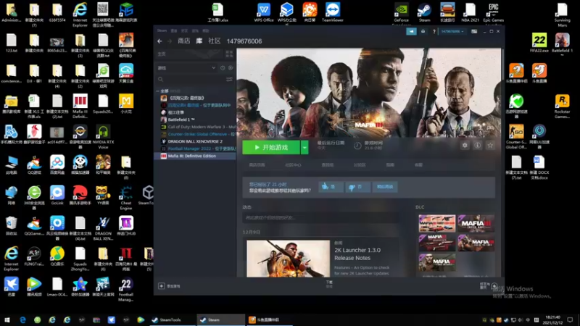
Task: Open Rockstar Games Launcher desktop icon
Action: (x=562, y=106)
